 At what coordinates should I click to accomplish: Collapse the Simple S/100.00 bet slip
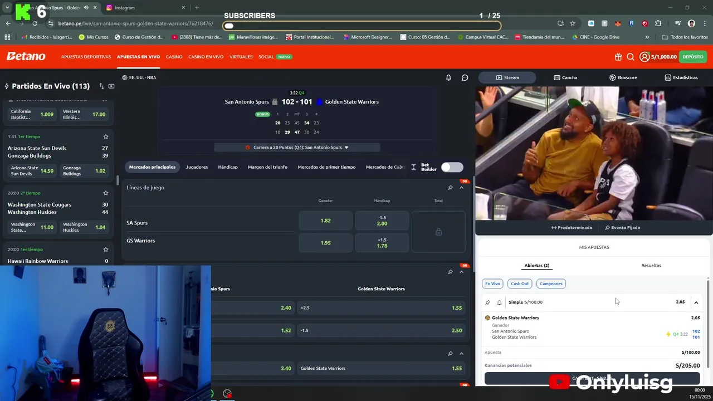point(696,302)
